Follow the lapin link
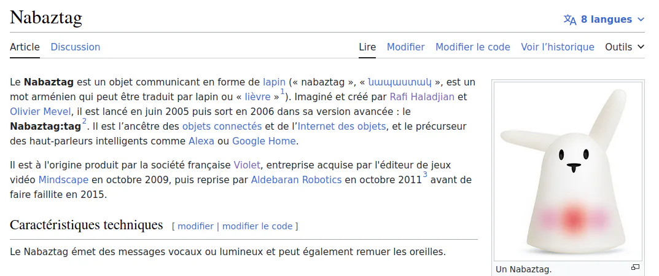The width and height of the screenshot is (659, 276). [x=275, y=82]
